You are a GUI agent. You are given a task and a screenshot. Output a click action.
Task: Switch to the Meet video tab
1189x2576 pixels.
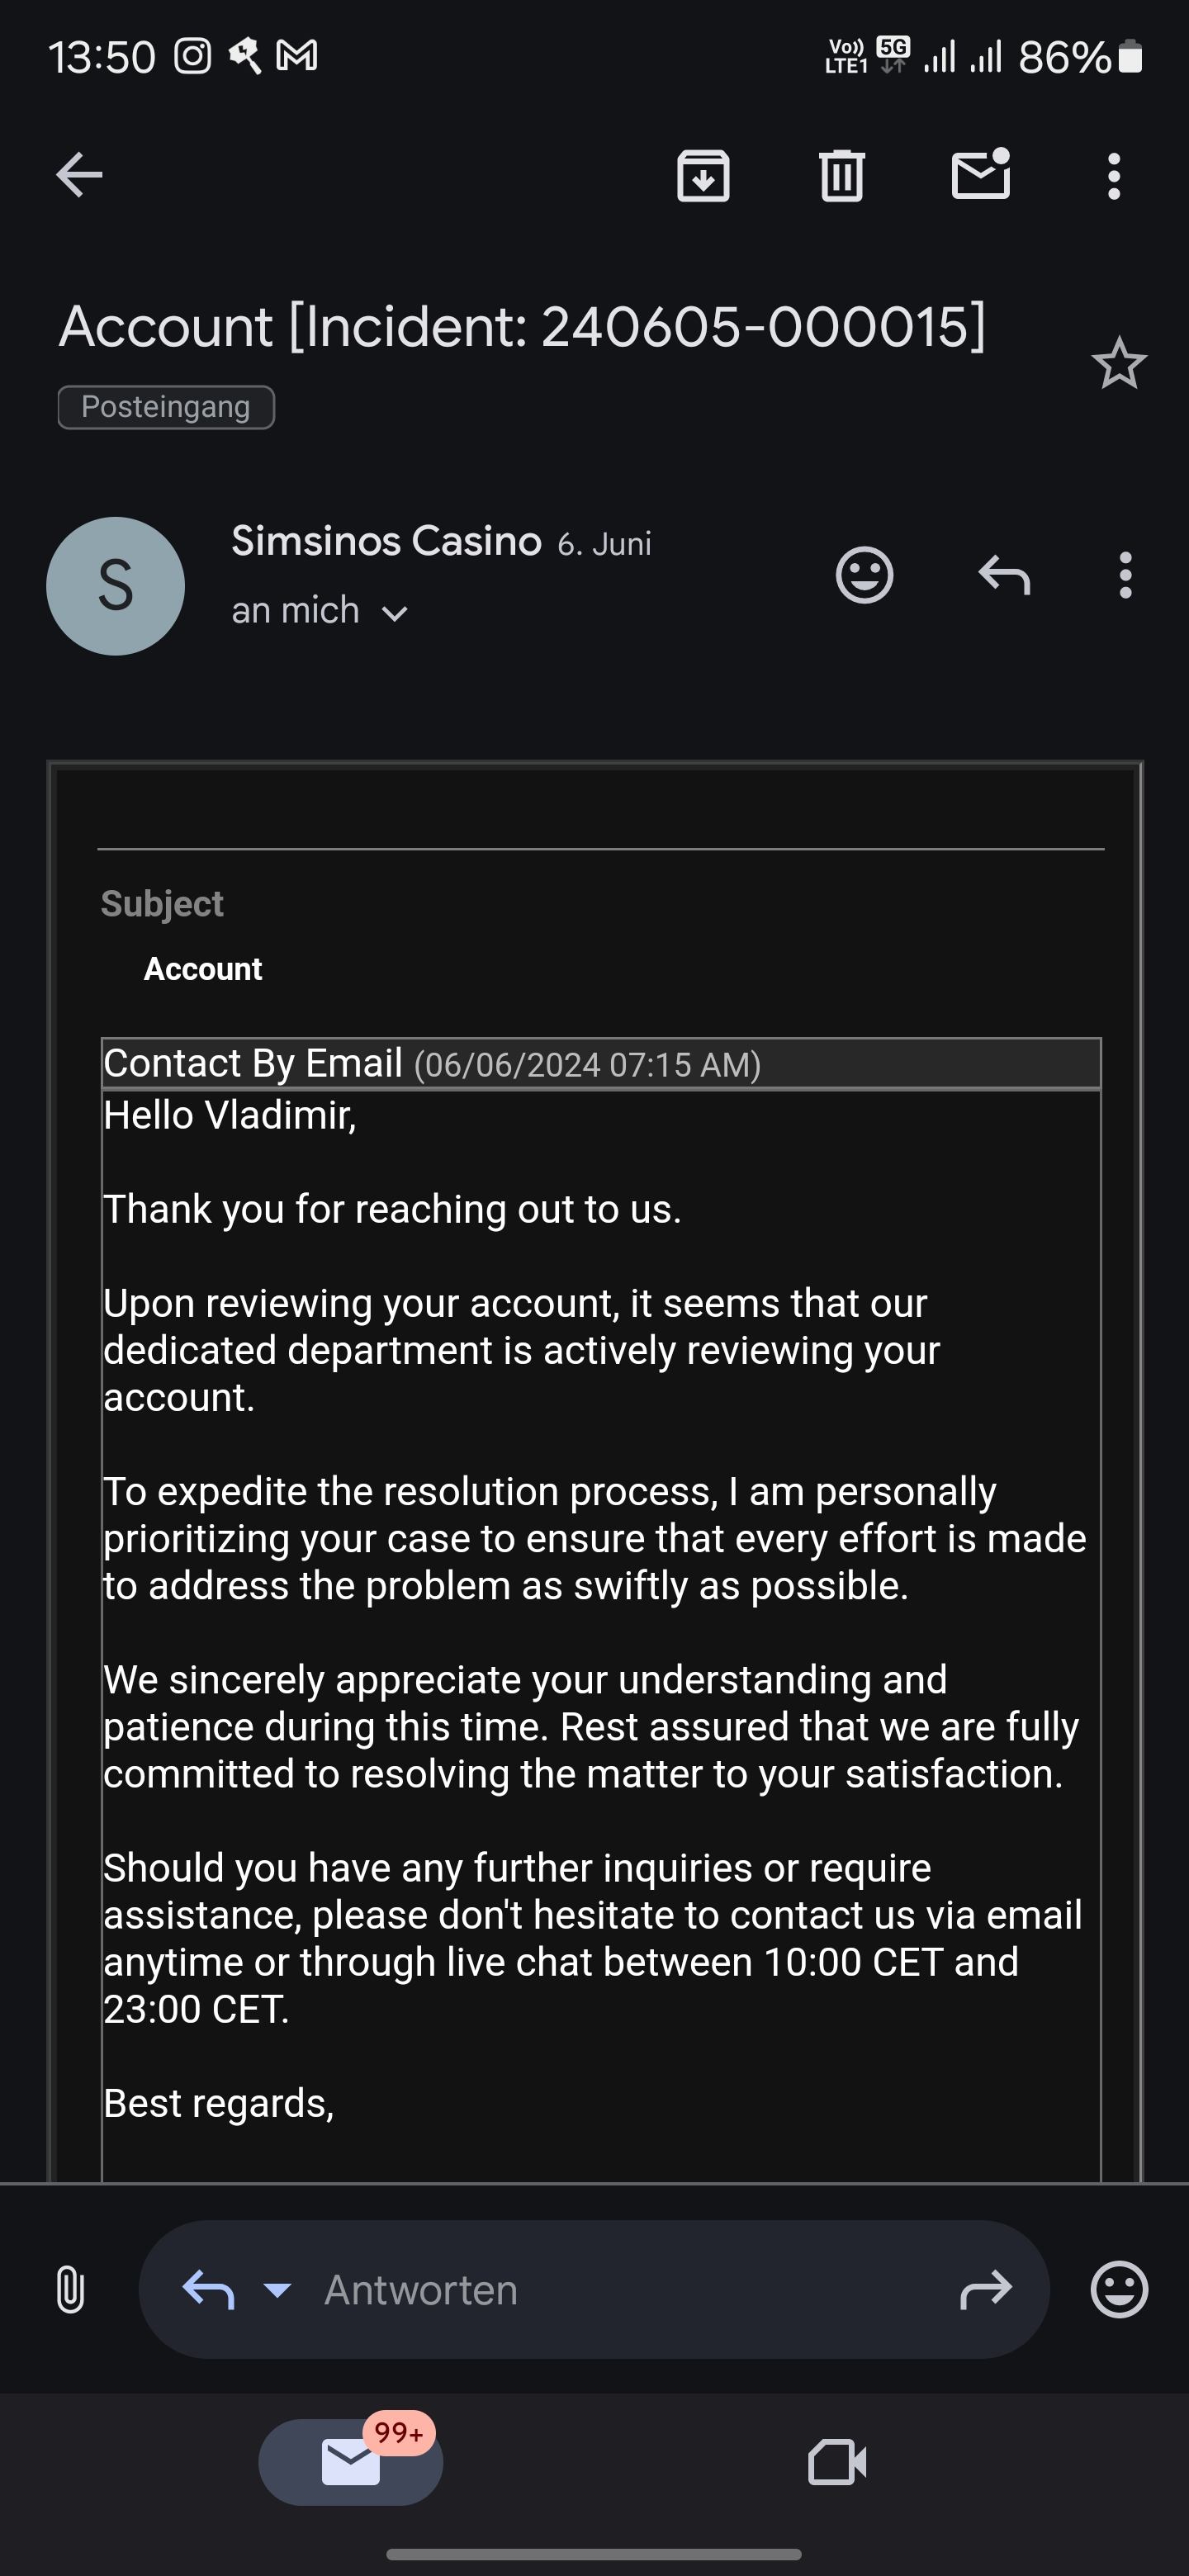837,2462
